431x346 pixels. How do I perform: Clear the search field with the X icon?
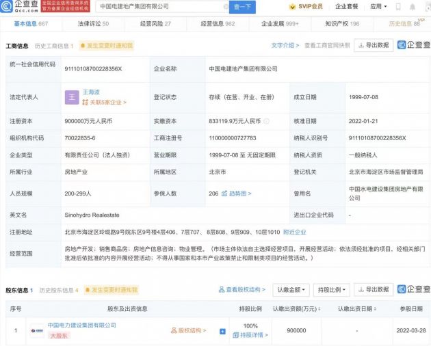coord(226,7)
